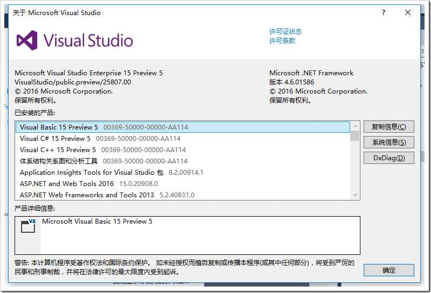
Task: Click the VisualStudio/public.preview/25807.00 text
Action: point(73,82)
